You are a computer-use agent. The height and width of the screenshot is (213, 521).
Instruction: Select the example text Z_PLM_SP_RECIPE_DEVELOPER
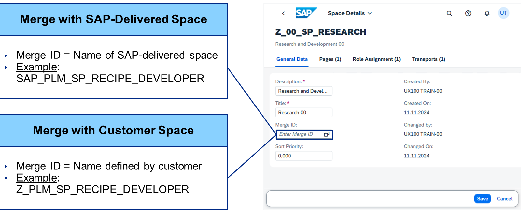click(x=103, y=190)
